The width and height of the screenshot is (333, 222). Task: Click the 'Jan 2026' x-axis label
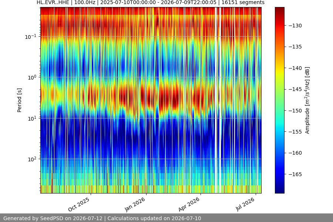click(x=135, y=204)
